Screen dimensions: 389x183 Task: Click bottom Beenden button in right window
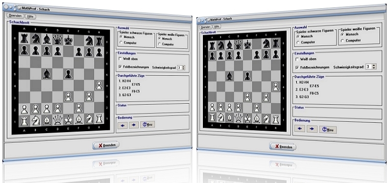[283, 146]
